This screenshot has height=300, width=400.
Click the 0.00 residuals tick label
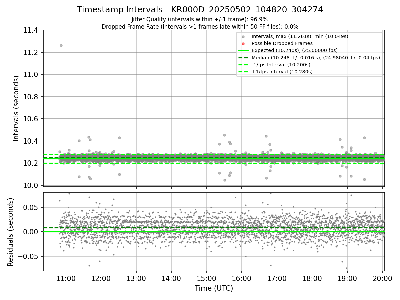click(31, 232)
